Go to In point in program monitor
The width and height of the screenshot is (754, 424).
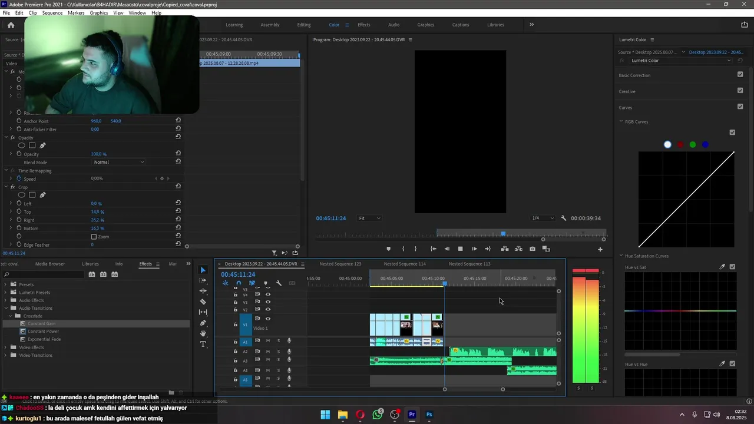point(434,249)
